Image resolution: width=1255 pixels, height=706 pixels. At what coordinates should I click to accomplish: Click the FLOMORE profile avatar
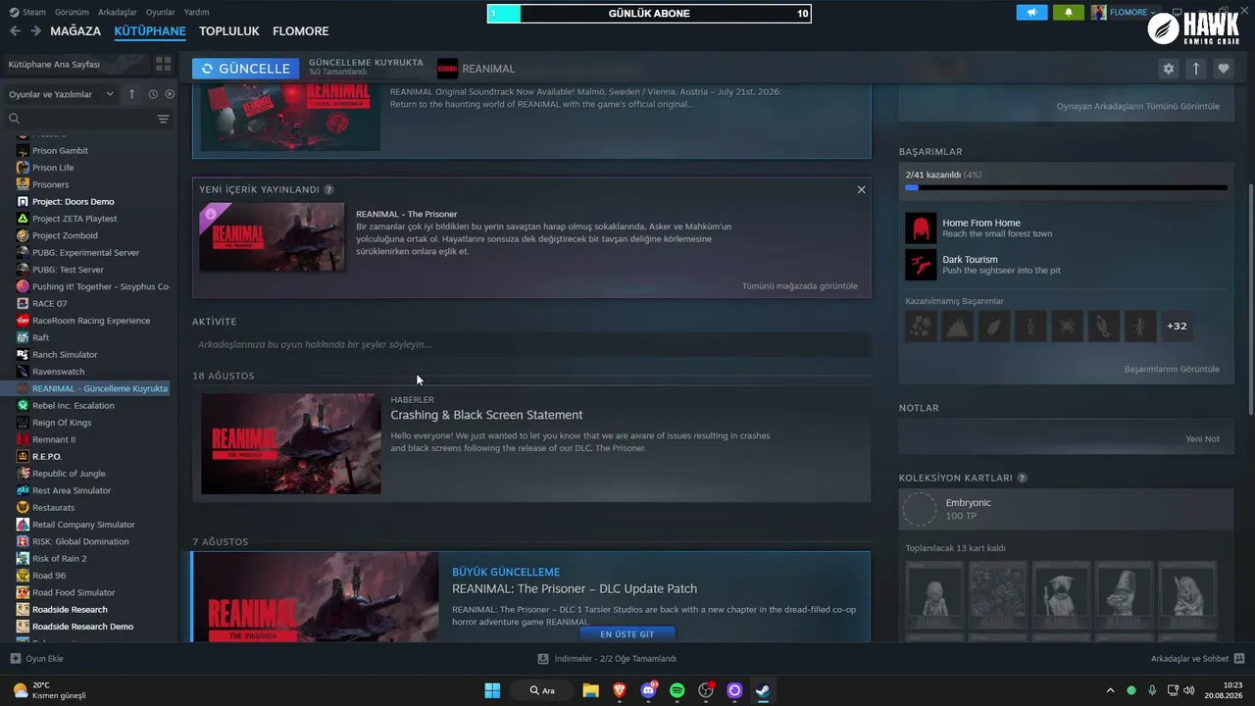coord(1098,12)
